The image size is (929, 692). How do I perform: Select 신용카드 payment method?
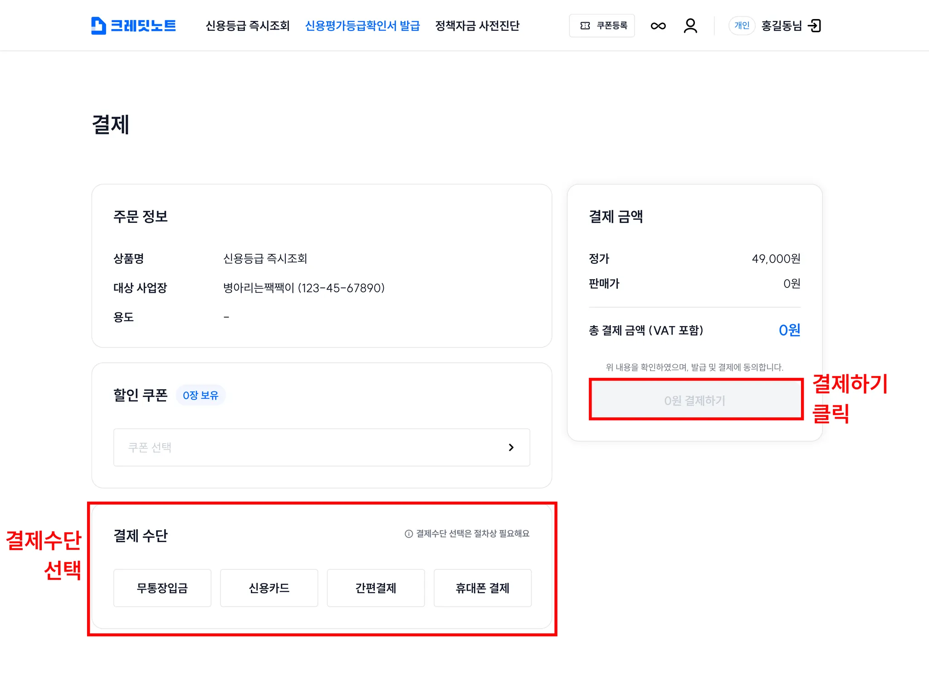[x=269, y=588]
